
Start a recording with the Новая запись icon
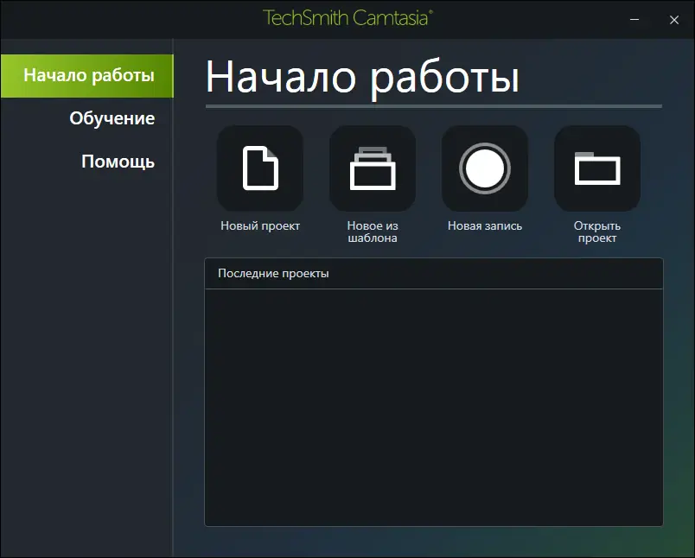click(485, 168)
